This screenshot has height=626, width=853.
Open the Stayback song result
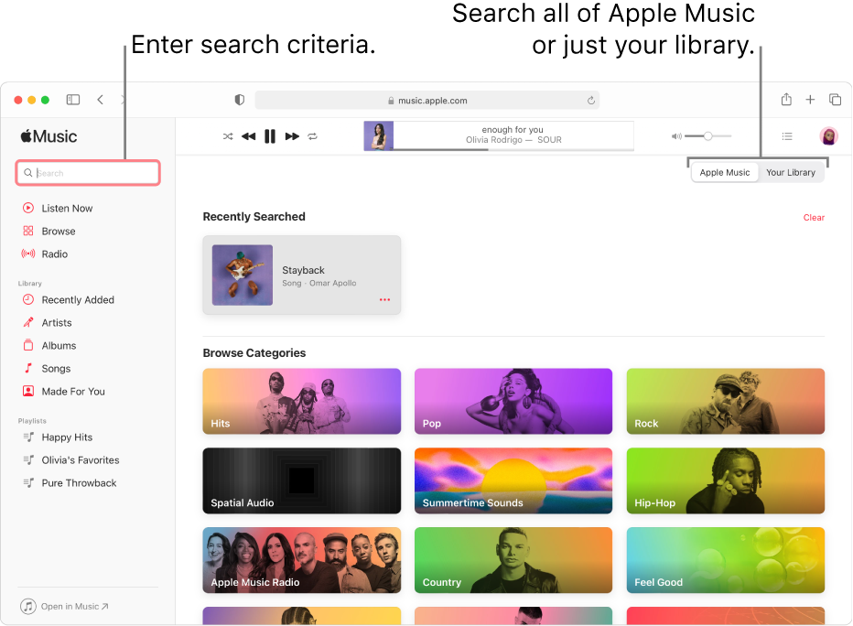pyautogui.click(x=302, y=275)
